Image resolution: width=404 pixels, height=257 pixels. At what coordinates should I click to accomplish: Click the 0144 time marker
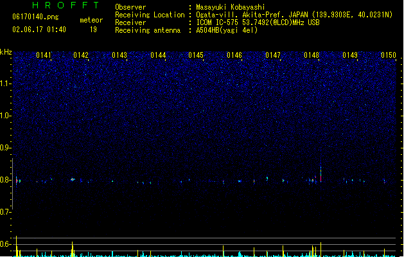[158, 55]
